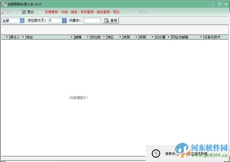This screenshot has height=162, width=230.
Task: Click the clock icon in the loading popup
Action: pos(156,153)
